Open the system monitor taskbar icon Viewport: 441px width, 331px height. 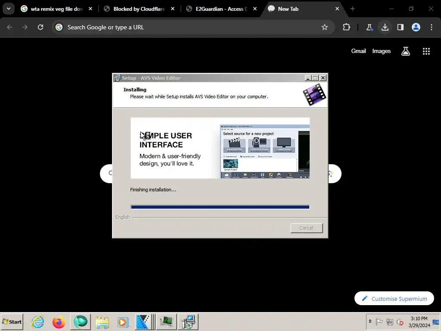pos(167,322)
